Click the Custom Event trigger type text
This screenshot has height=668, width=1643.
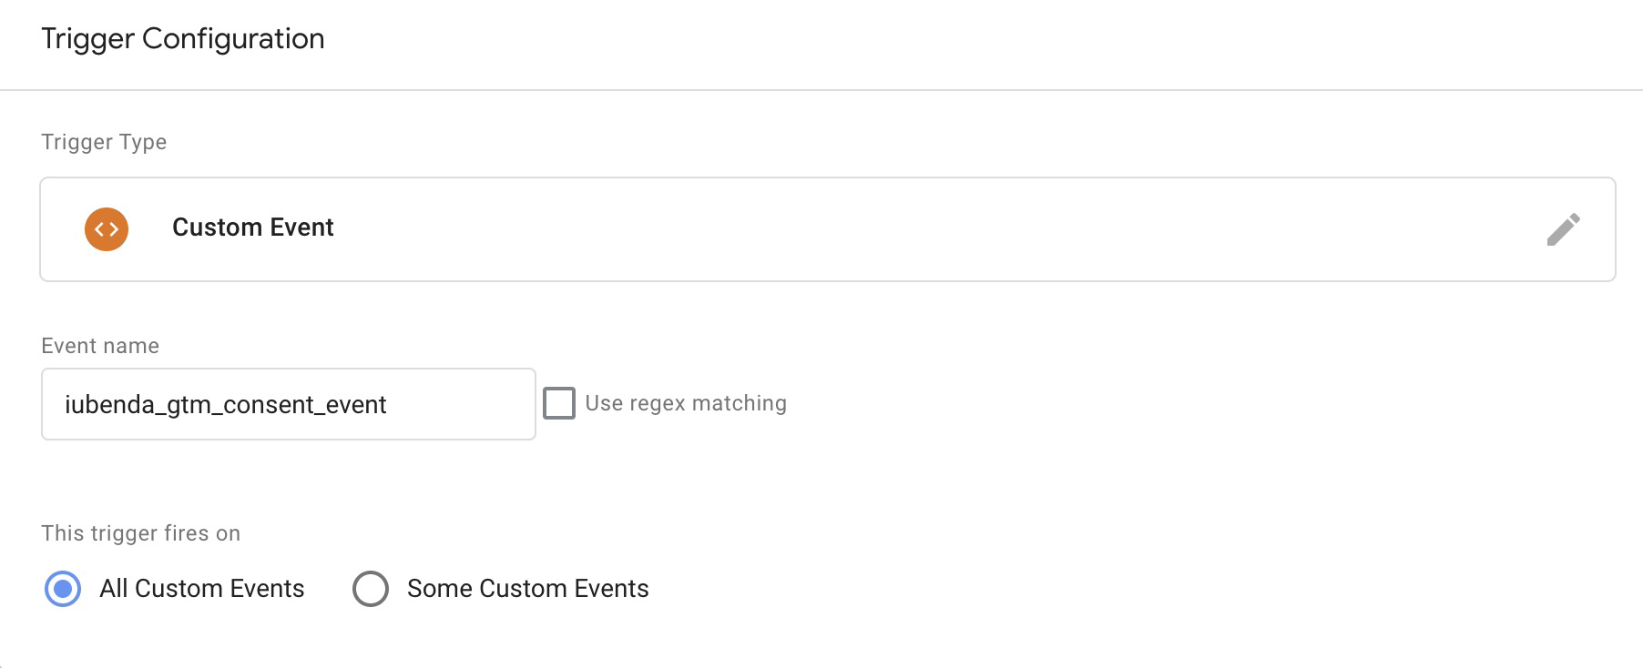pos(252,228)
